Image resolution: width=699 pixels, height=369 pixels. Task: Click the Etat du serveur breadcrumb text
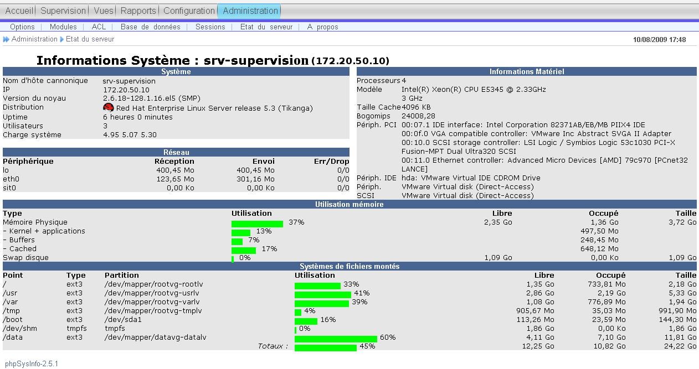tap(90, 39)
